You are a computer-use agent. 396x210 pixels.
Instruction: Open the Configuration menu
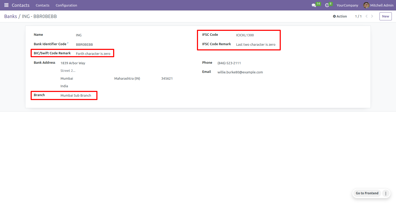point(66,5)
